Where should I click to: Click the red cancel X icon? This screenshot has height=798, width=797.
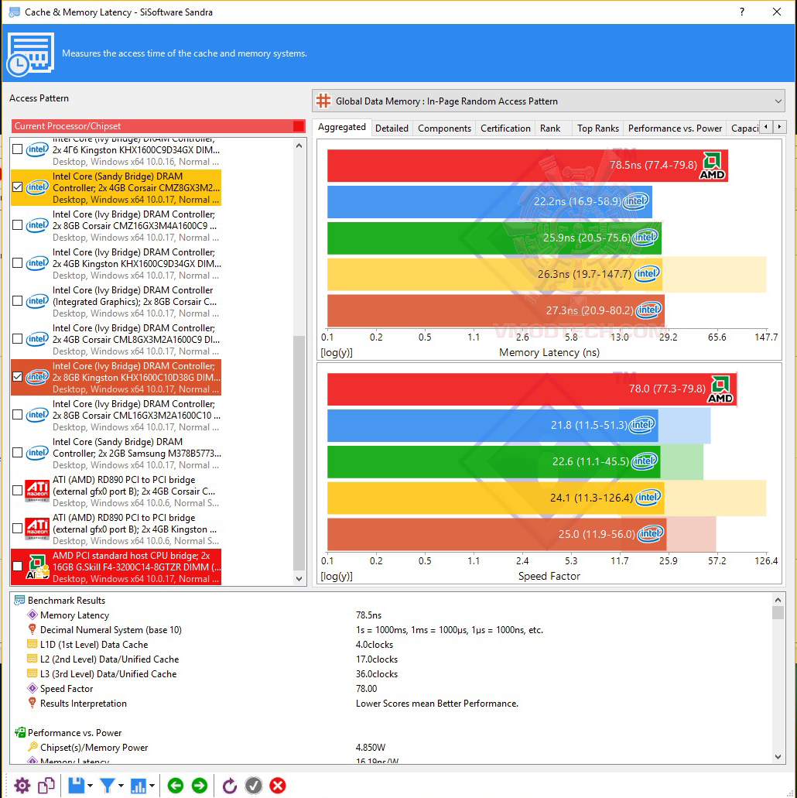(x=278, y=786)
